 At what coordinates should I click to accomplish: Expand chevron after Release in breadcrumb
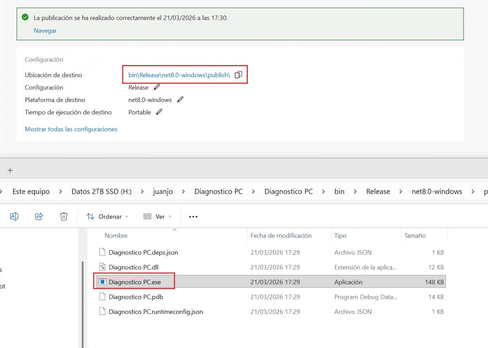coord(401,191)
